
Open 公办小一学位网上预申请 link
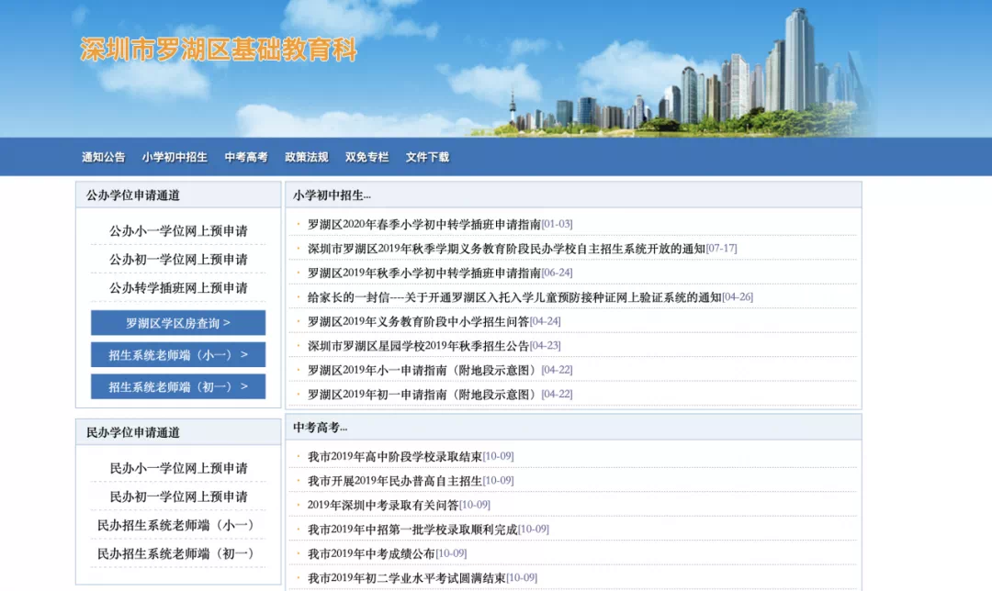[178, 231]
